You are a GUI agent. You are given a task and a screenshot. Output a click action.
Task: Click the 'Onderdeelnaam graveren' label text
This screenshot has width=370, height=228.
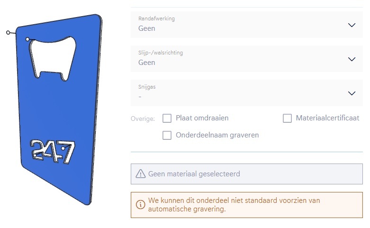coord(217,135)
